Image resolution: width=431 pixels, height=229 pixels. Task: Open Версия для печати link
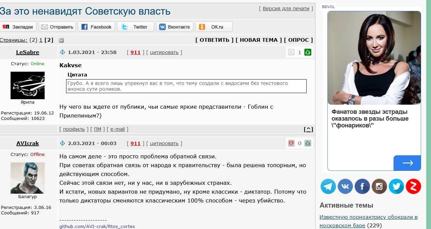click(x=286, y=8)
